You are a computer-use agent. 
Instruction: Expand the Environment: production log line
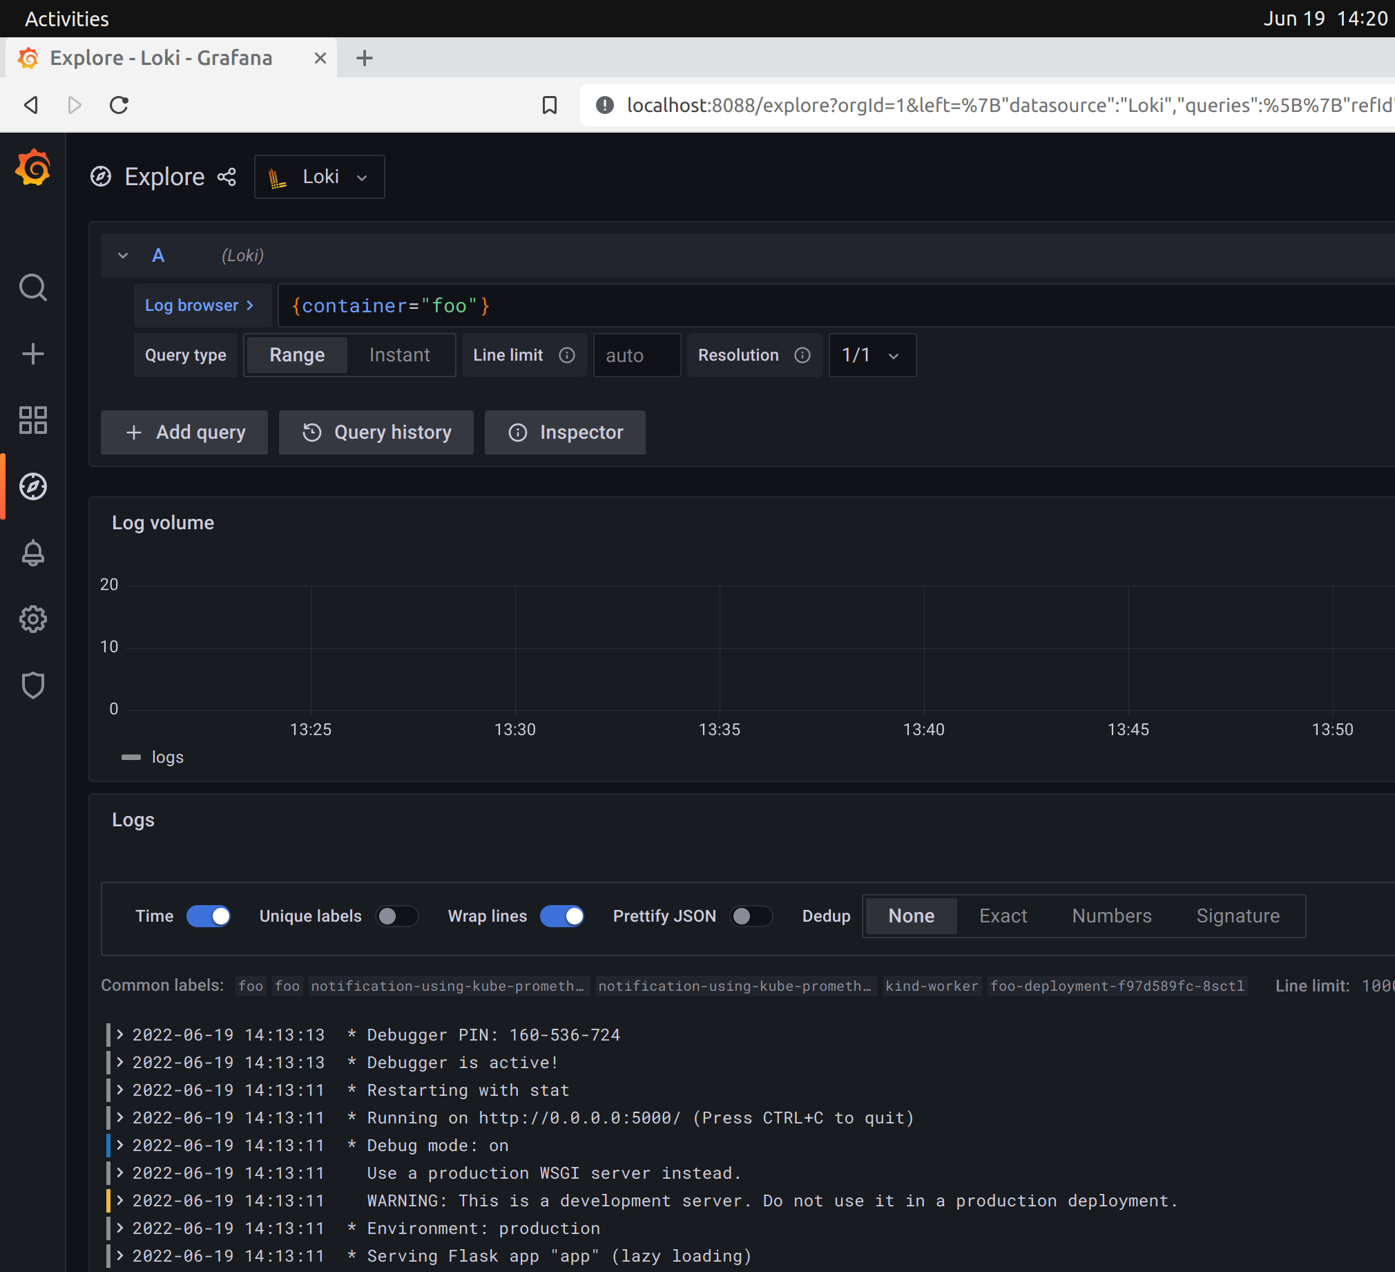[119, 1228]
